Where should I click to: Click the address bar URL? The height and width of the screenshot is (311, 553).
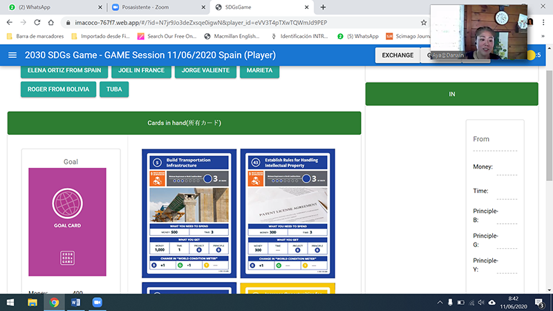tap(200, 23)
